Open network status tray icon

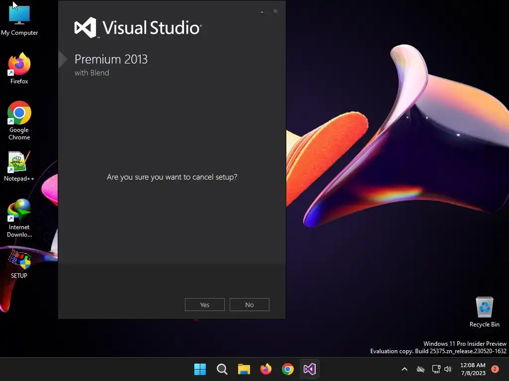click(436, 369)
